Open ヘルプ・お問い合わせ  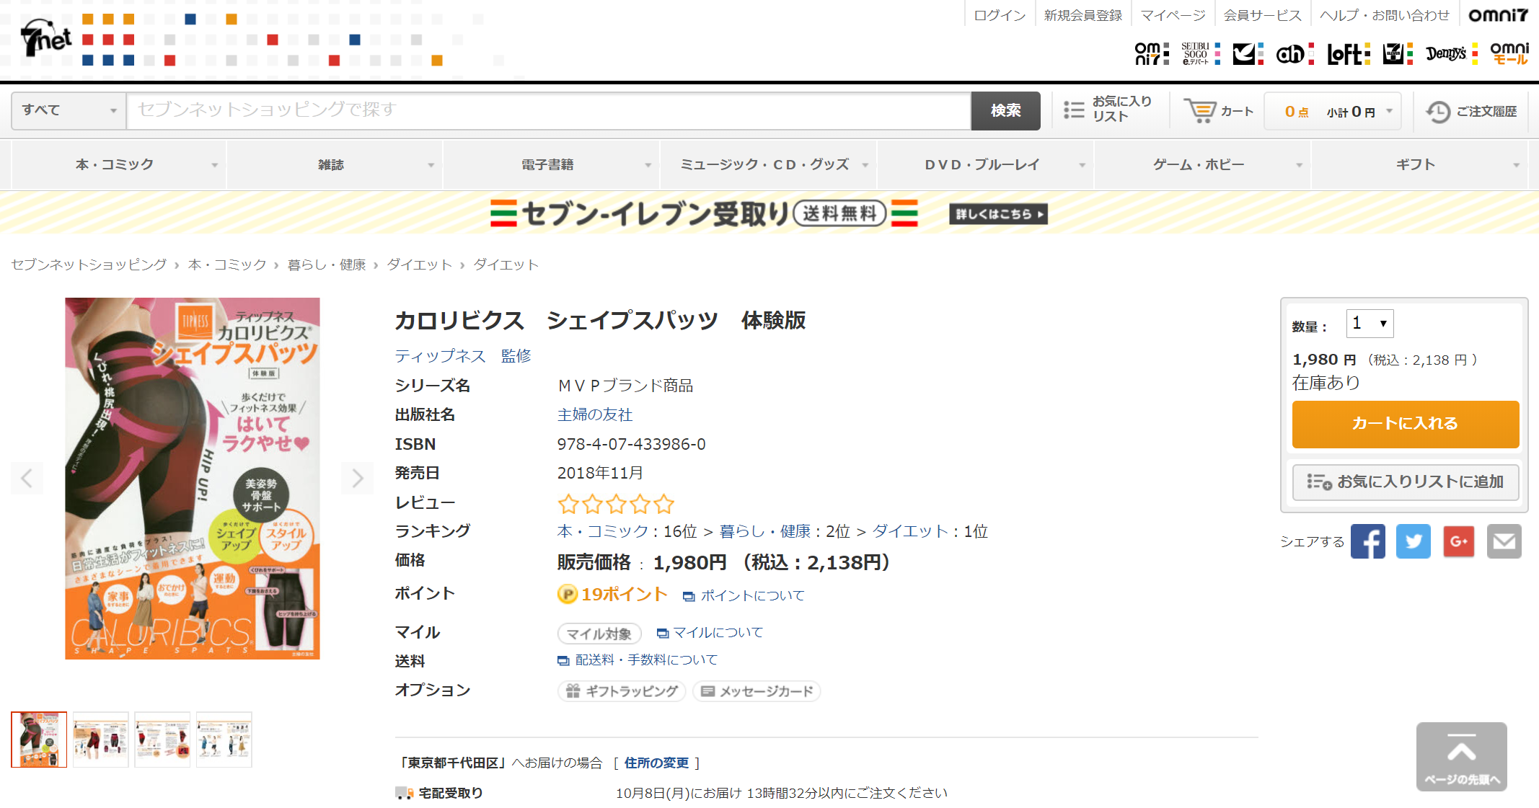pos(1385,15)
